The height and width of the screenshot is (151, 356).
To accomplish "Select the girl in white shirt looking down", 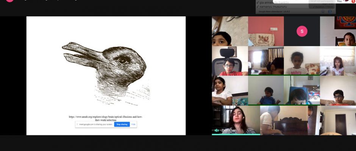I will pyautogui.click(x=302, y=61).
